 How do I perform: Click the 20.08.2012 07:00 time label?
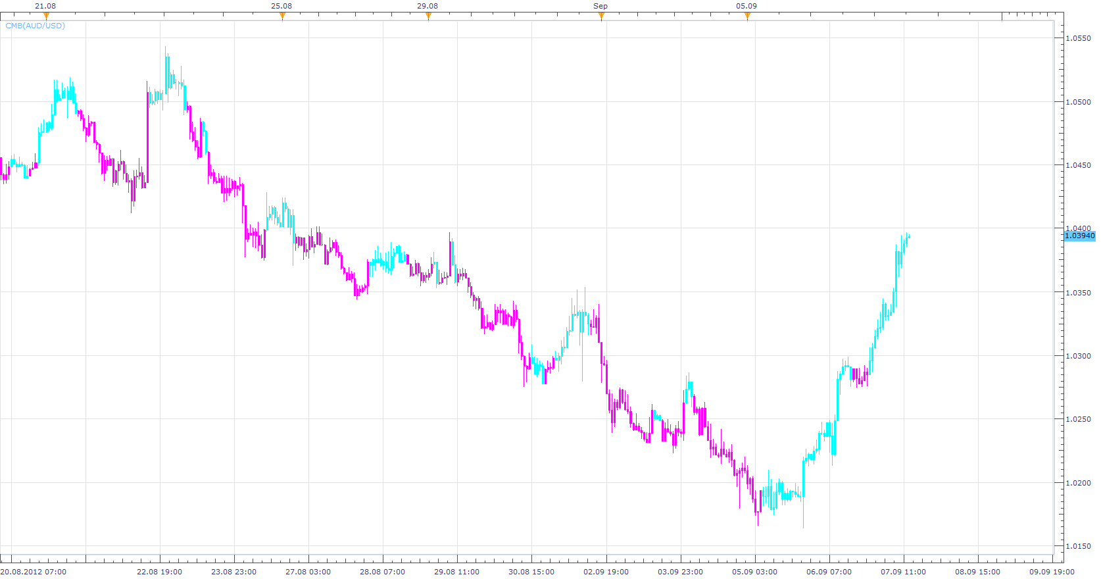pos(34,572)
